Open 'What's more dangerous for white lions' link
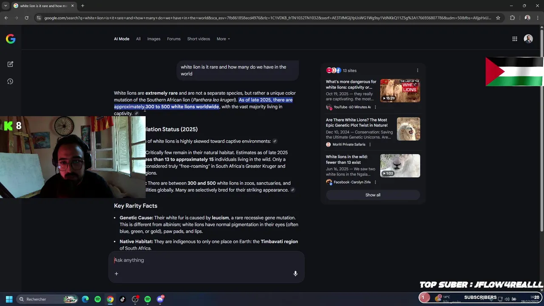The width and height of the screenshot is (544, 306). [351, 85]
